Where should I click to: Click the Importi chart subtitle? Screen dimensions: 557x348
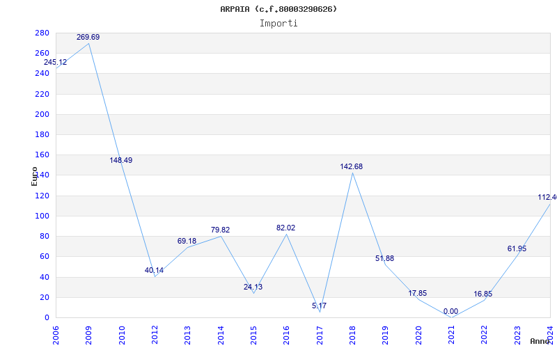pyautogui.click(x=278, y=24)
